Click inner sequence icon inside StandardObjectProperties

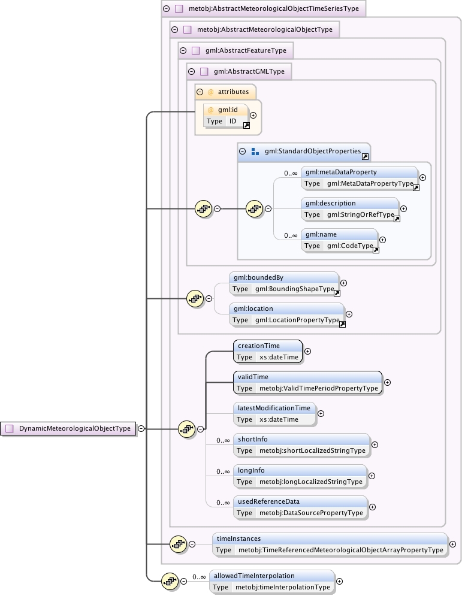coord(255,208)
